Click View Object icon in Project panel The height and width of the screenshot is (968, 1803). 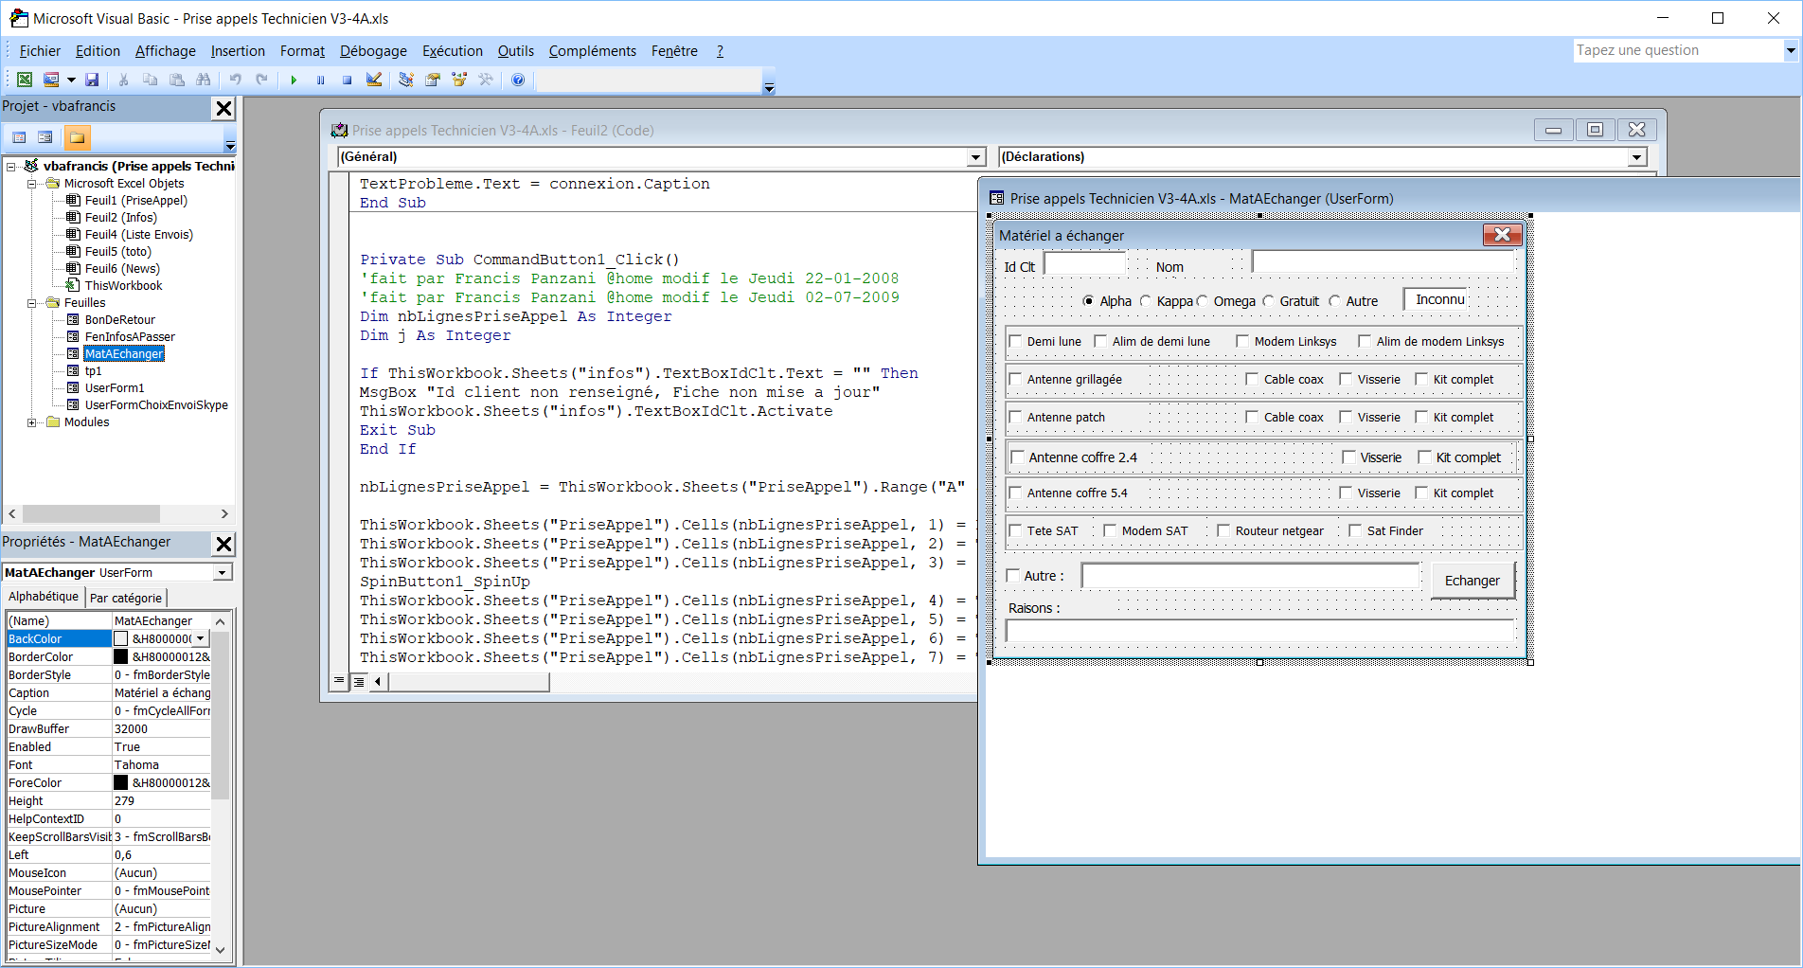pos(45,137)
